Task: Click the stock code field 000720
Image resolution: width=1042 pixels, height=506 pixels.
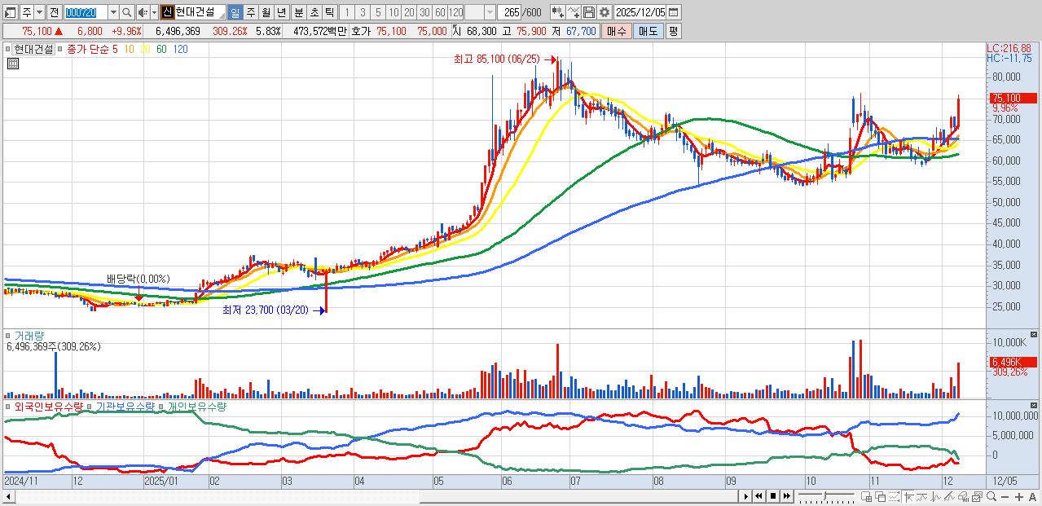Action: [85, 12]
